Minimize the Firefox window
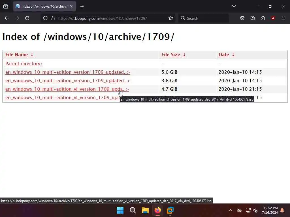 point(257,6)
